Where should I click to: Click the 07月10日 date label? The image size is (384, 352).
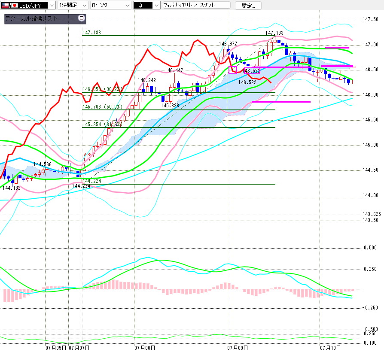pos(330,348)
